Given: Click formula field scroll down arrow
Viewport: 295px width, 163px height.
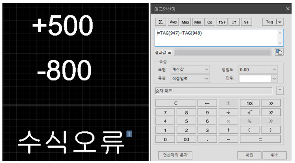Looking at the screenshot, I should pos(280,43).
